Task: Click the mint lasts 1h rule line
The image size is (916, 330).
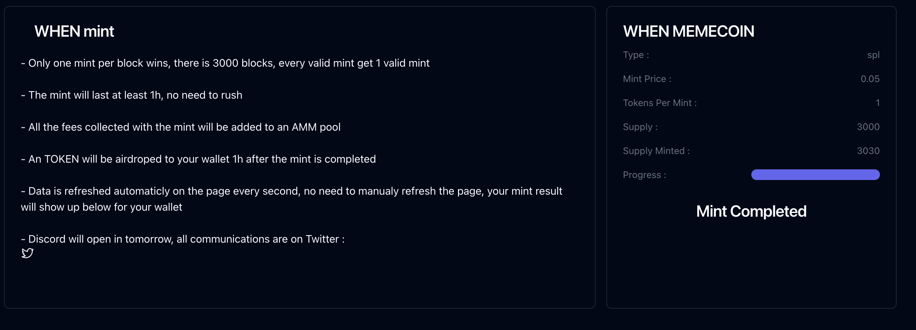Action: pyautogui.click(x=132, y=95)
